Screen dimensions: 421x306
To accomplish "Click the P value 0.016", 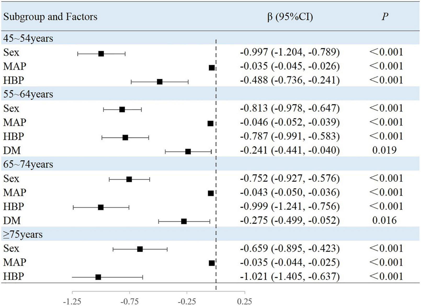I will point(384,220).
